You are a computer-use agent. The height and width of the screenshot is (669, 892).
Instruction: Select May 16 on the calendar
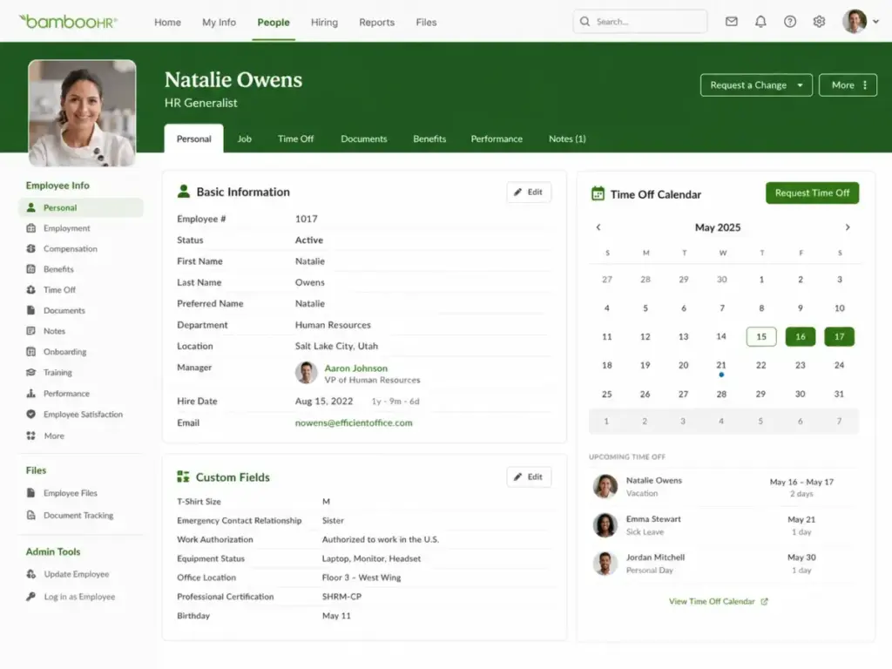800,337
